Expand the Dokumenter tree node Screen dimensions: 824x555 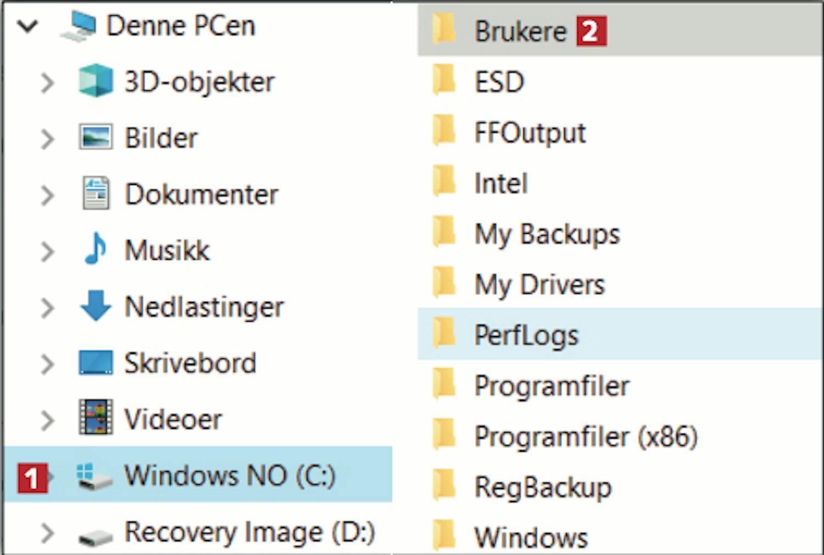click(x=48, y=195)
